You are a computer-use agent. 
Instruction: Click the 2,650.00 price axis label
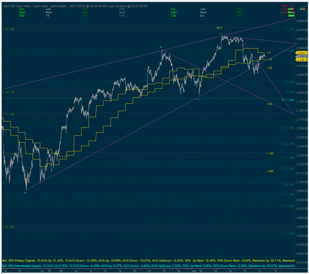(x=302, y=227)
